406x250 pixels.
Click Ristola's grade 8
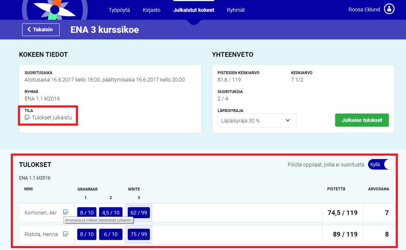coord(387,234)
